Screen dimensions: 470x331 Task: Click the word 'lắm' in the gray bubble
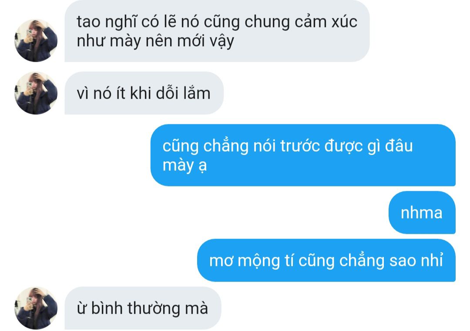[x=197, y=93]
